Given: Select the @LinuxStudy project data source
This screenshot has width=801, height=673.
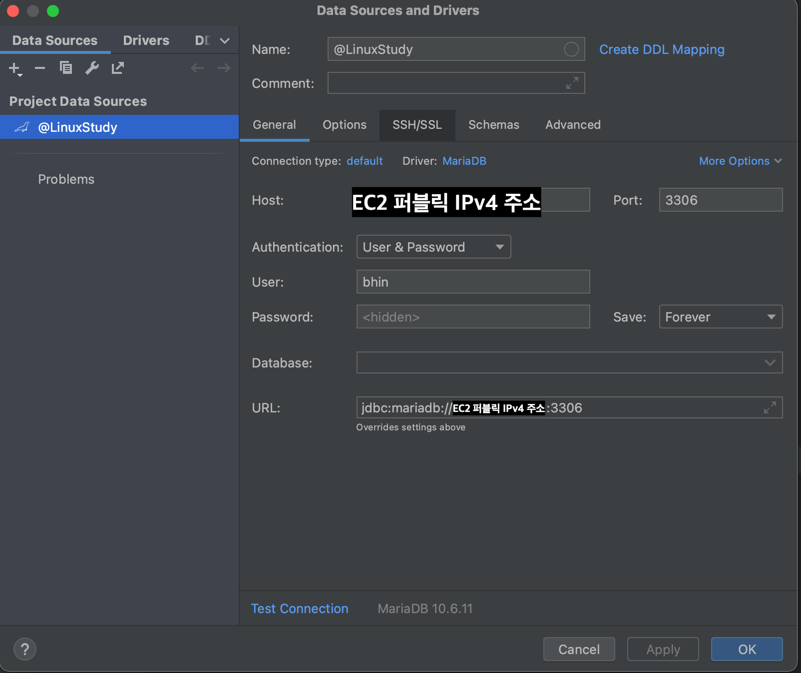Looking at the screenshot, I should coord(77,127).
